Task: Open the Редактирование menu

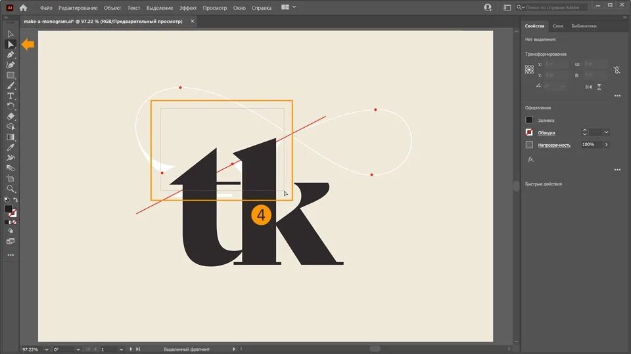Action: (78, 8)
